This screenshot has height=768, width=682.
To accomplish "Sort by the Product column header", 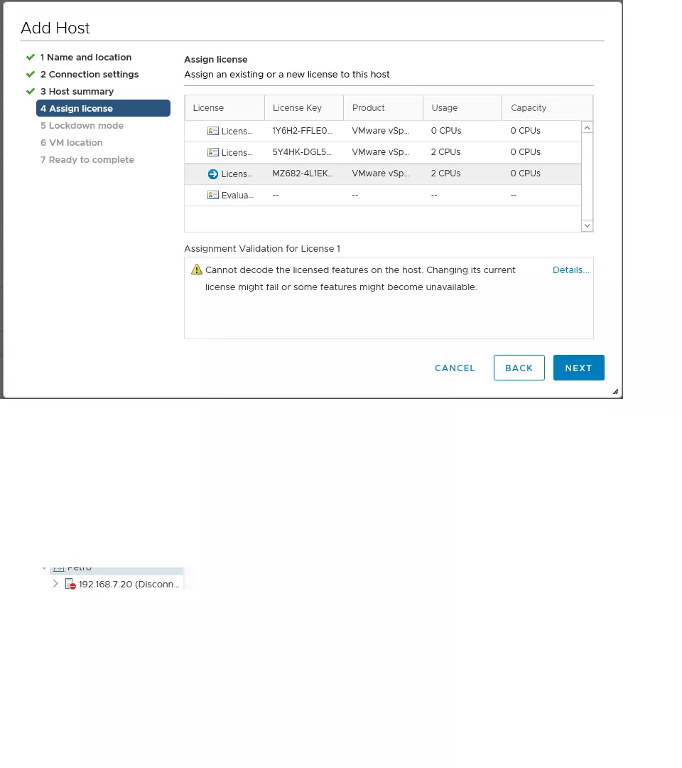I will pos(384,108).
